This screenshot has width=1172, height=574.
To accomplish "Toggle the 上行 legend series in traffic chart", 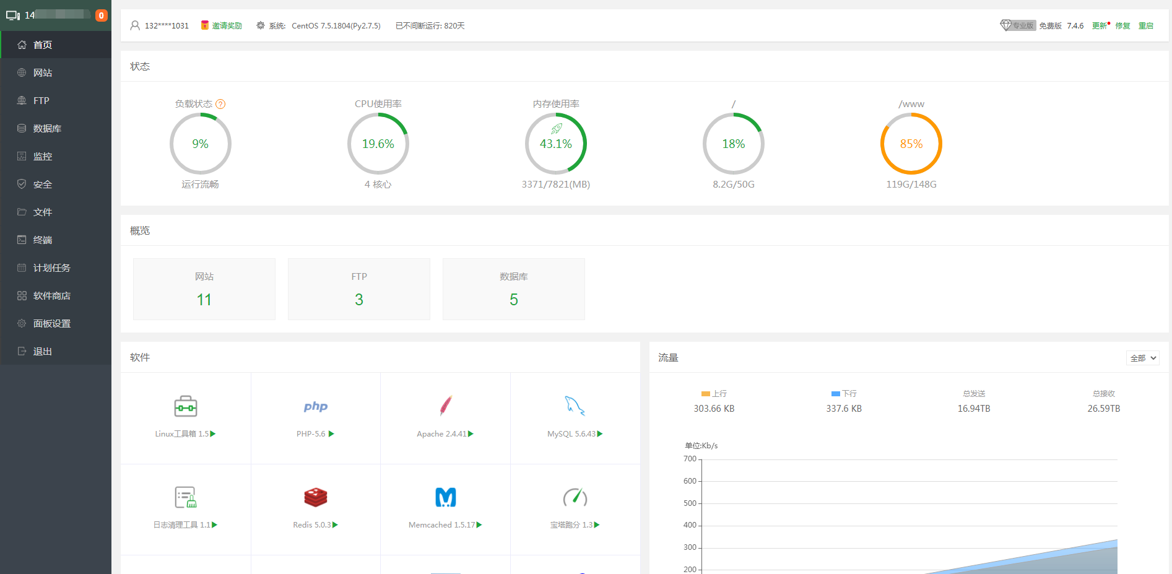I will pos(714,394).
